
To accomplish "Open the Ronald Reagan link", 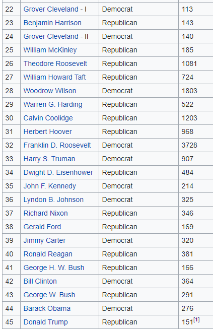I will click(48, 254).
